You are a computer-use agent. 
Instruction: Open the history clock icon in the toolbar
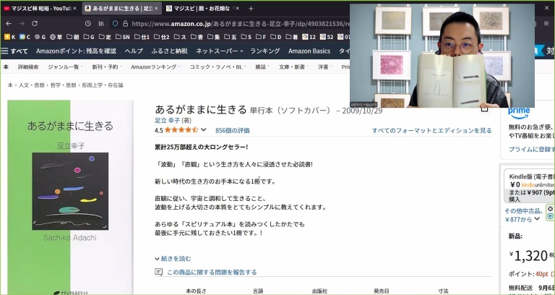pyautogui.click(x=88, y=23)
